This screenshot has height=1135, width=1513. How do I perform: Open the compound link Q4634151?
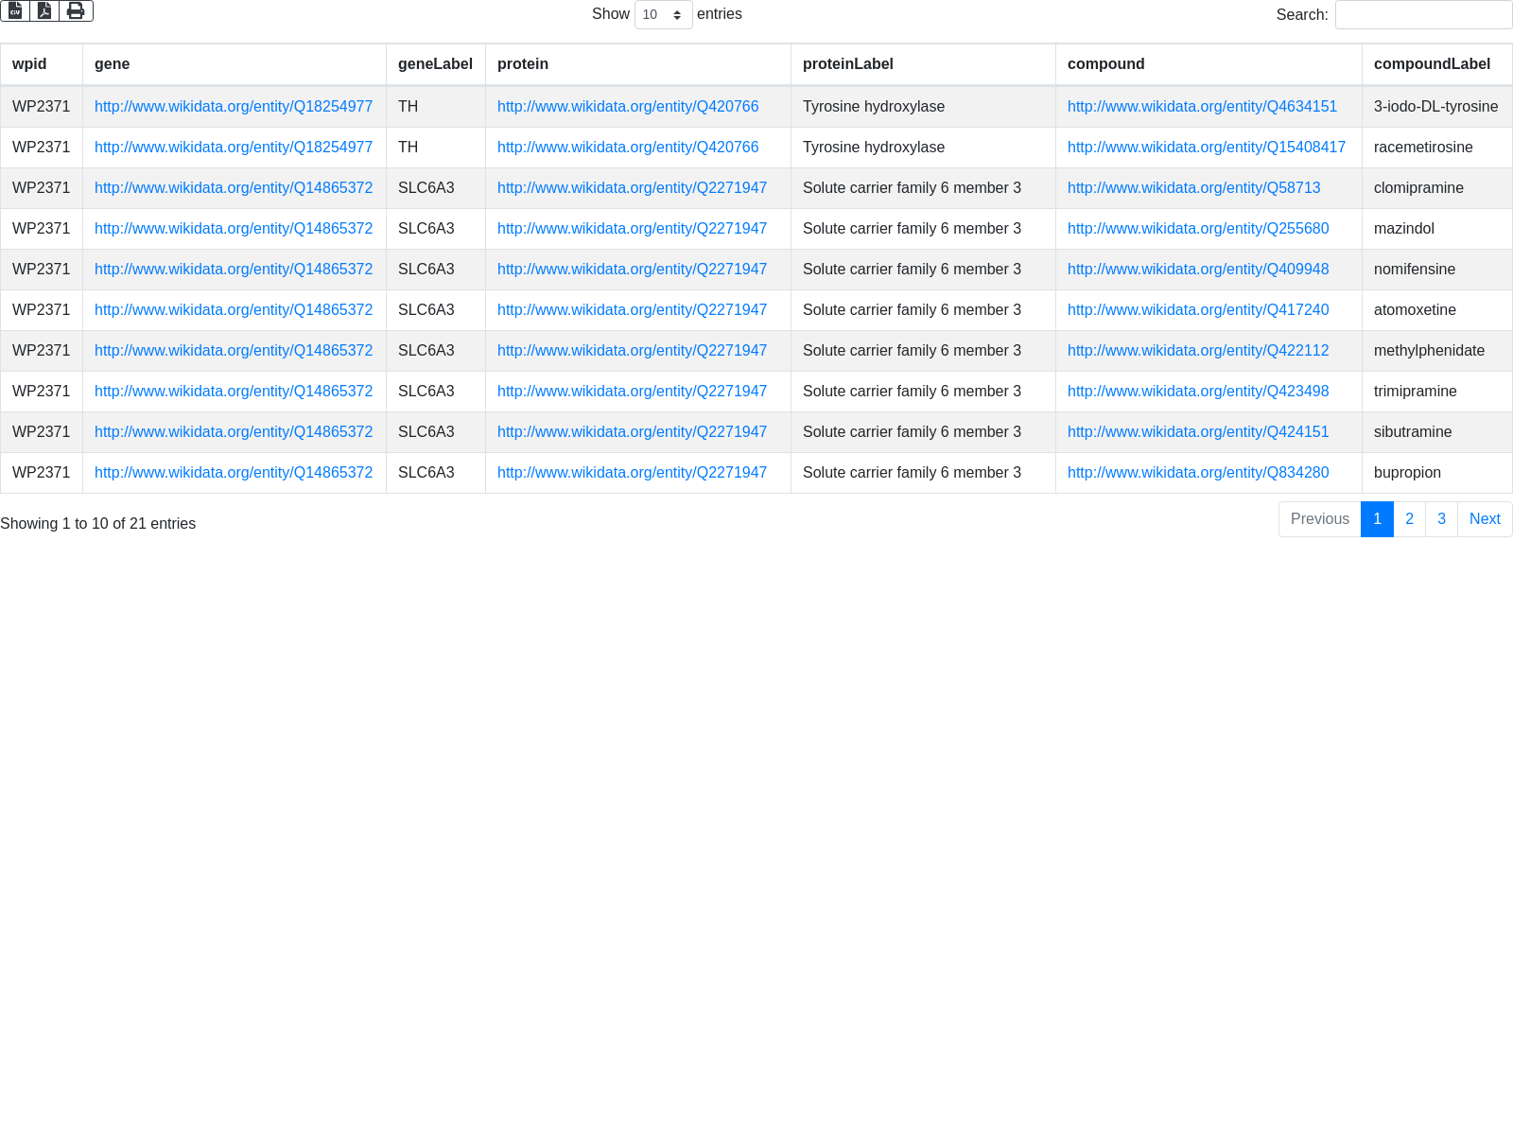coord(1202,107)
